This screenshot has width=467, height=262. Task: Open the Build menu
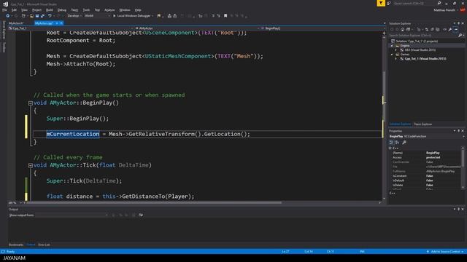[x=50, y=9]
